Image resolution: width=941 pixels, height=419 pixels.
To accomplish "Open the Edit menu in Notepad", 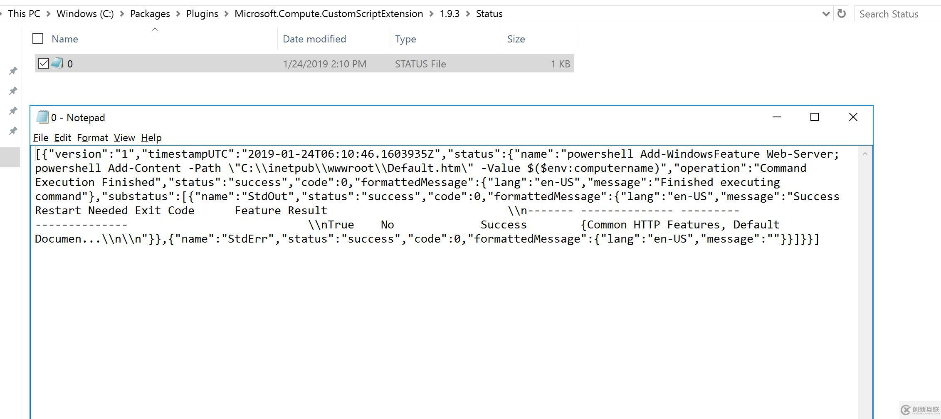I will [x=63, y=138].
